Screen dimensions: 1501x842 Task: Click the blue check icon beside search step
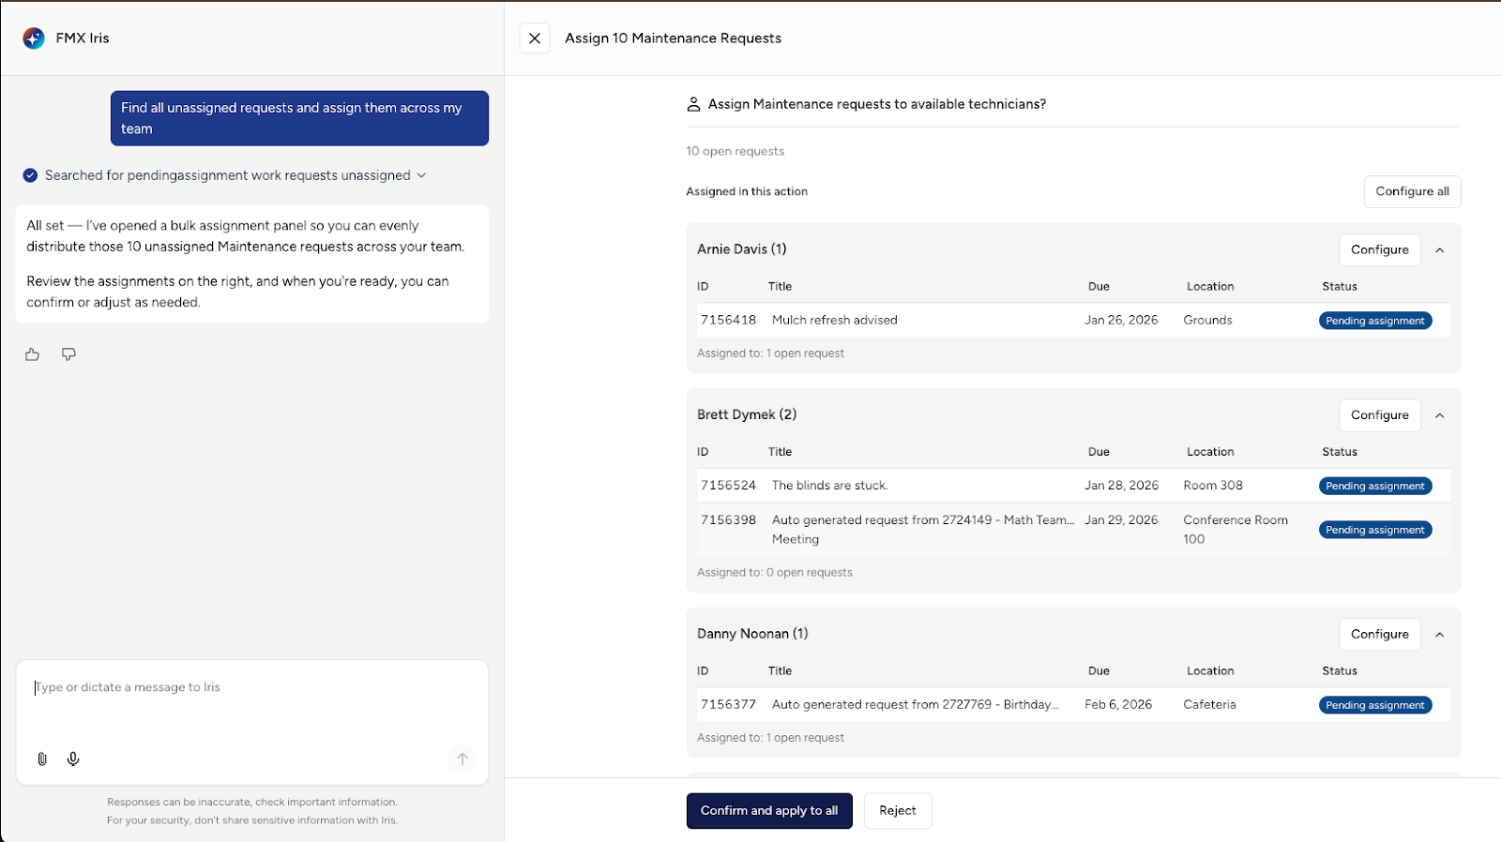pyautogui.click(x=30, y=175)
